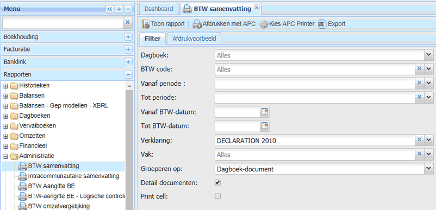The height and width of the screenshot is (210, 436).
Task: Open calendar picker for Tot BTW-datum
Action: pos(265,126)
